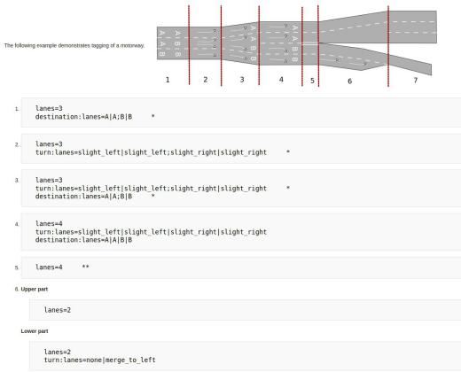Click the double asterisk footnote in block 5

85,267
